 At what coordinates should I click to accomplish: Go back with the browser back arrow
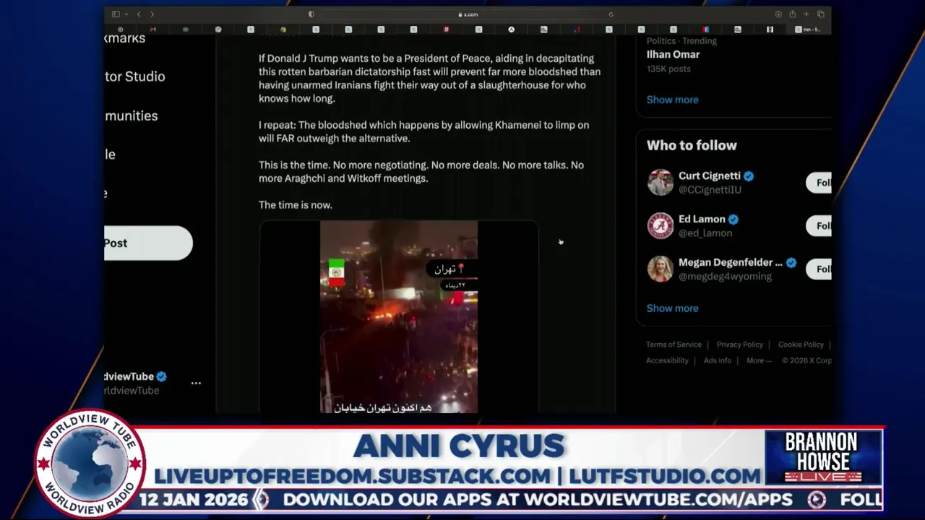coord(139,14)
